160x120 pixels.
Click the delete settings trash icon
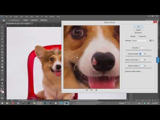click(153, 41)
